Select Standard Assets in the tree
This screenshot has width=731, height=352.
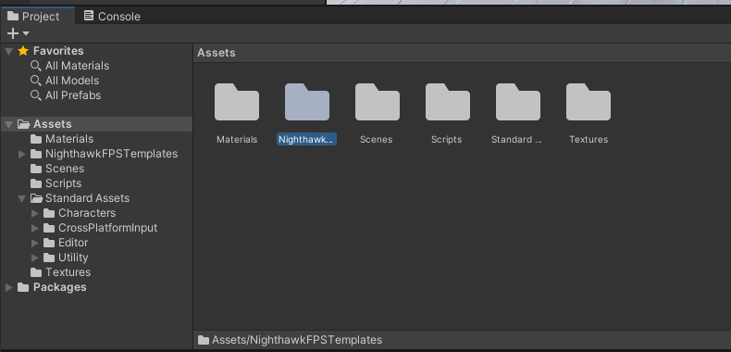tap(87, 198)
